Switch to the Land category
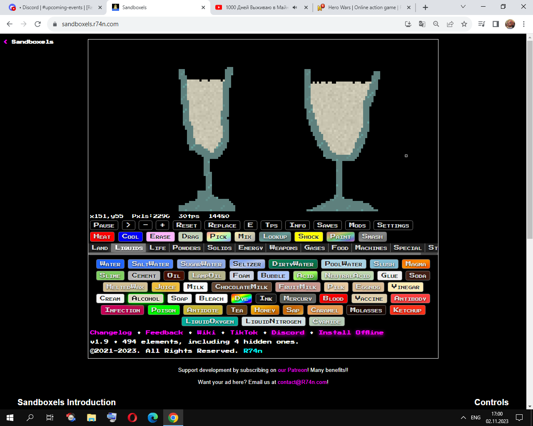Screen dimensions: 533x426 tap(100, 248)
